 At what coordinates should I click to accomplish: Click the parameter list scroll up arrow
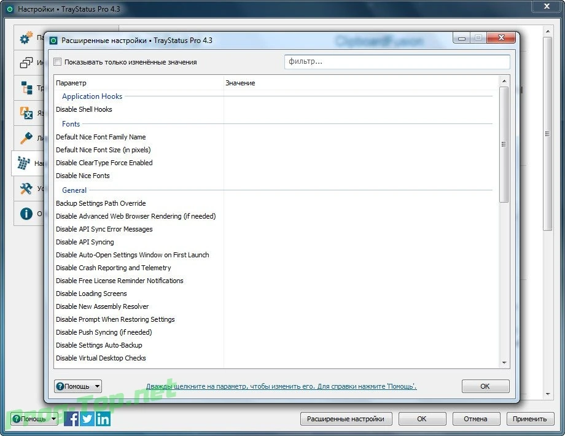(504, 81)
